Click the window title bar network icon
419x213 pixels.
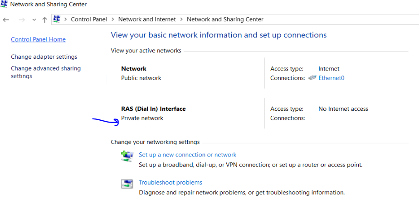point(4,4)
